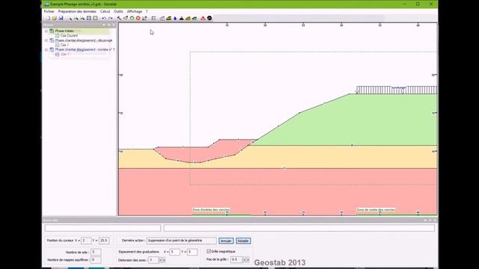The height and width of the screenshot is (269, 479).
Task: Click the Annuler button
Action: click(x=226, y=241)
